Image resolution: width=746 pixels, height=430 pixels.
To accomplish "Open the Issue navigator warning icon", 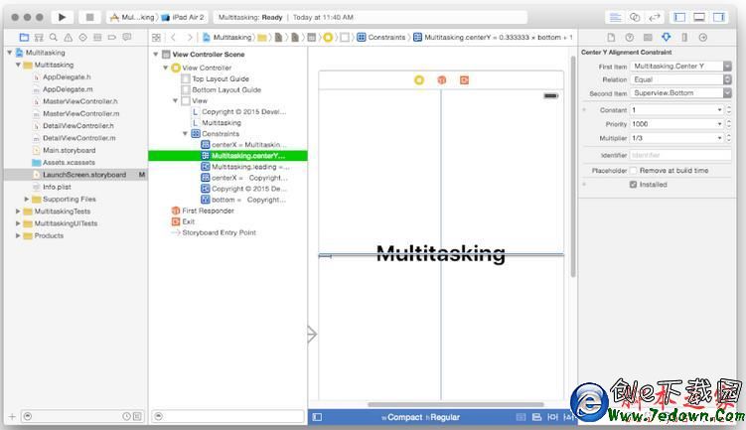I will point(68,37).
